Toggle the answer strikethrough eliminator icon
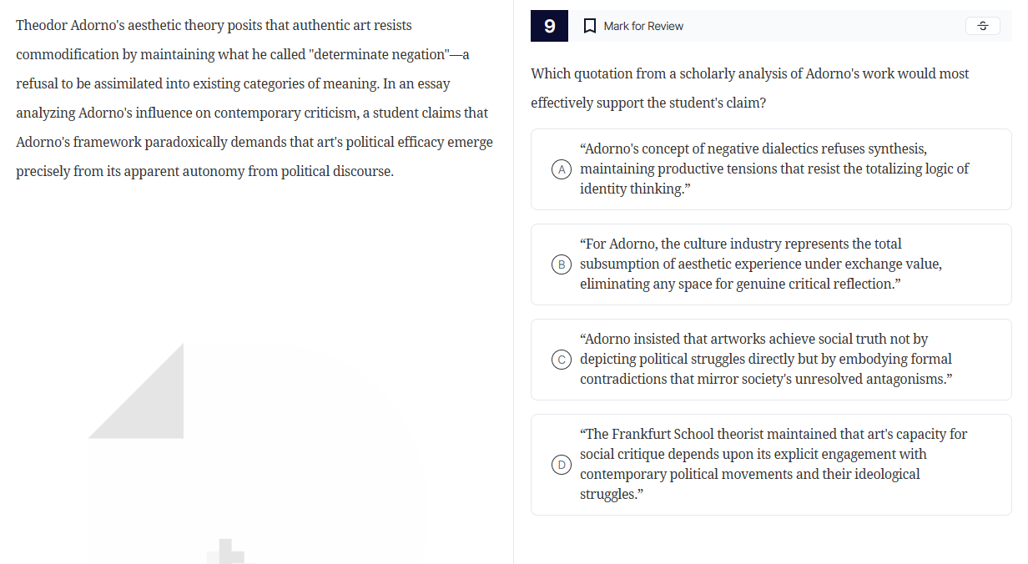The width and height of the screenshot is (1028, 564). pos(982,26)
